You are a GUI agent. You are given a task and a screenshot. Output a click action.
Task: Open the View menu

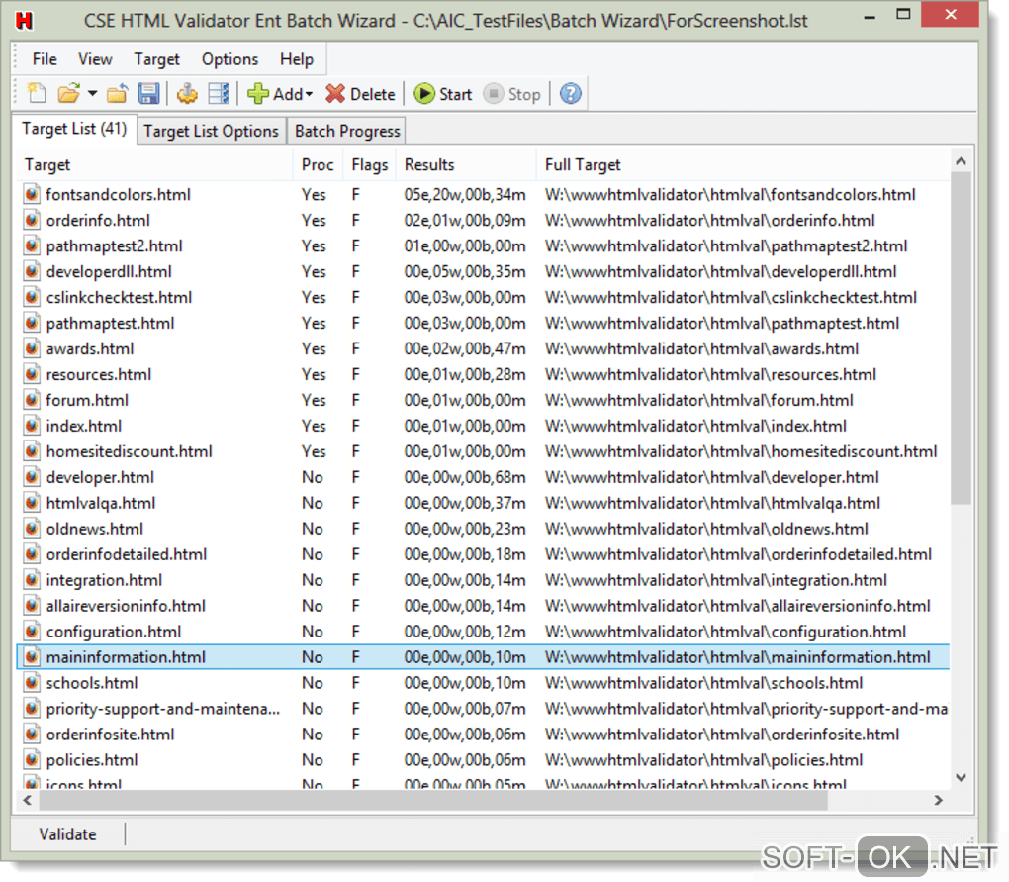(95, 59)
